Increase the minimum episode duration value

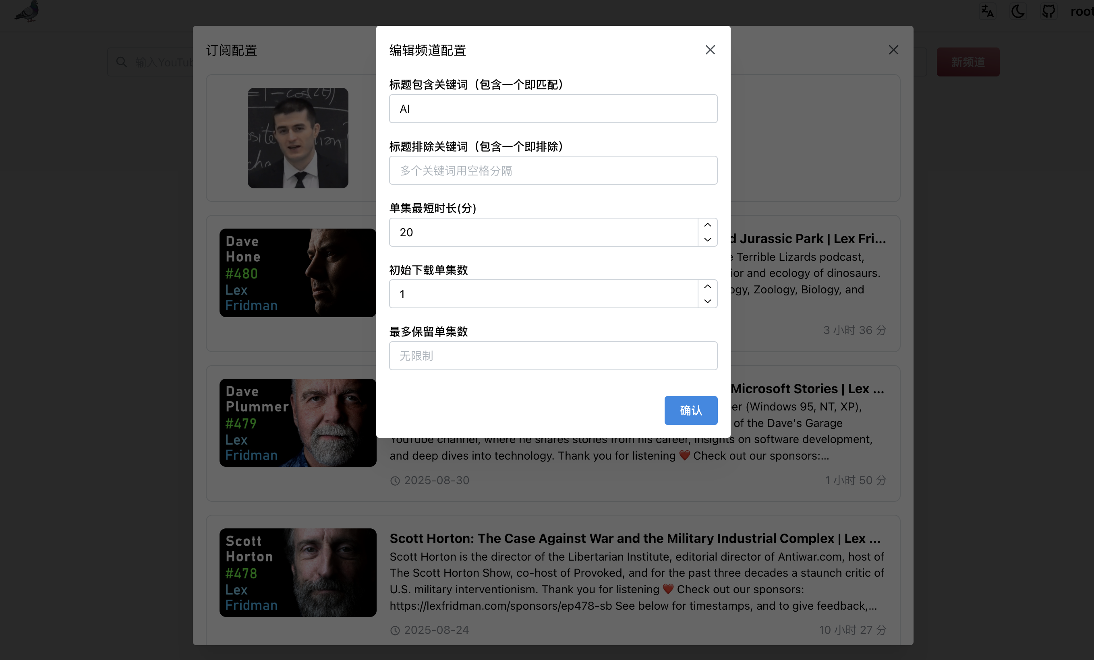pos(708,225)
